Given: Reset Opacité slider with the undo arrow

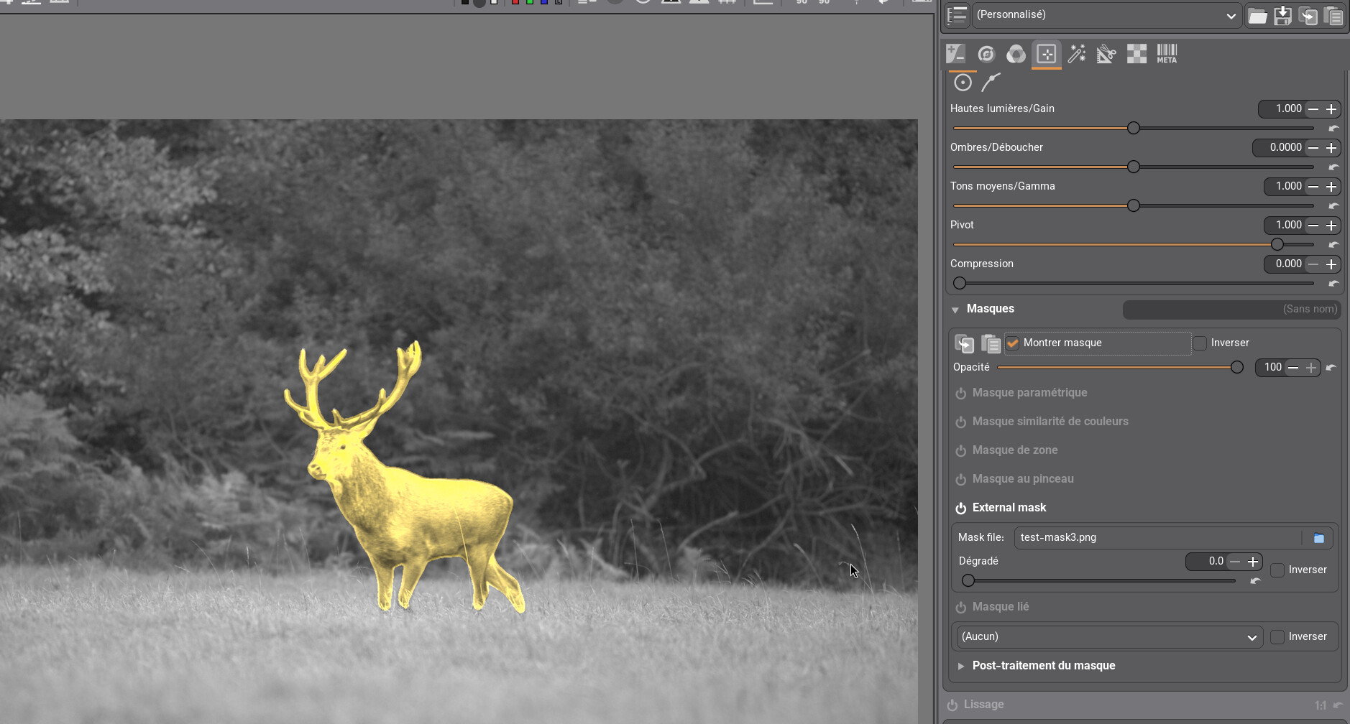Looking at the screenshot, I should click(1331, 368).
